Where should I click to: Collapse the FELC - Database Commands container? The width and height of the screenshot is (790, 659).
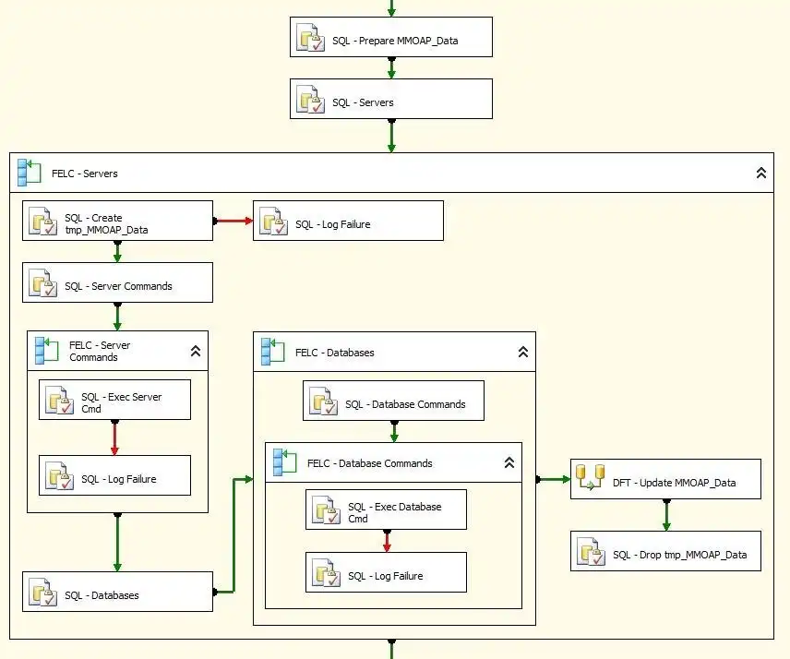point(509,463)
